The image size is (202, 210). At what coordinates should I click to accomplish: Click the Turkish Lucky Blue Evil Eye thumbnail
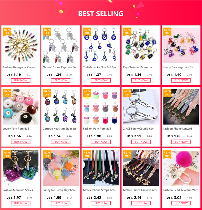coord(101,45)
